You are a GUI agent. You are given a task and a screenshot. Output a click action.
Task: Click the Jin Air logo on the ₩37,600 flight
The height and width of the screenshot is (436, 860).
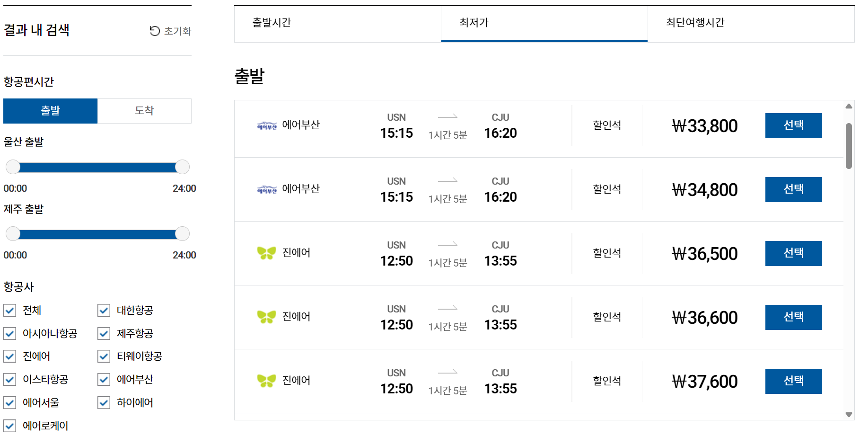(267, 380)
